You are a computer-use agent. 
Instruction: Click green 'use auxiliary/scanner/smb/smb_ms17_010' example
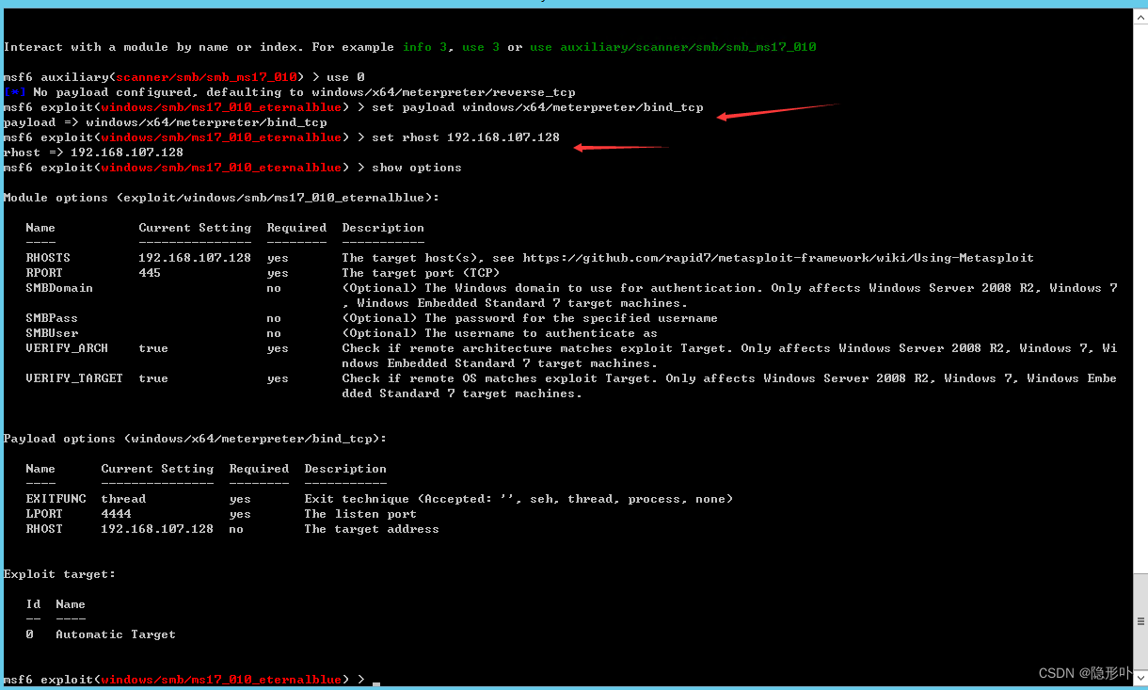pos(673,47)
